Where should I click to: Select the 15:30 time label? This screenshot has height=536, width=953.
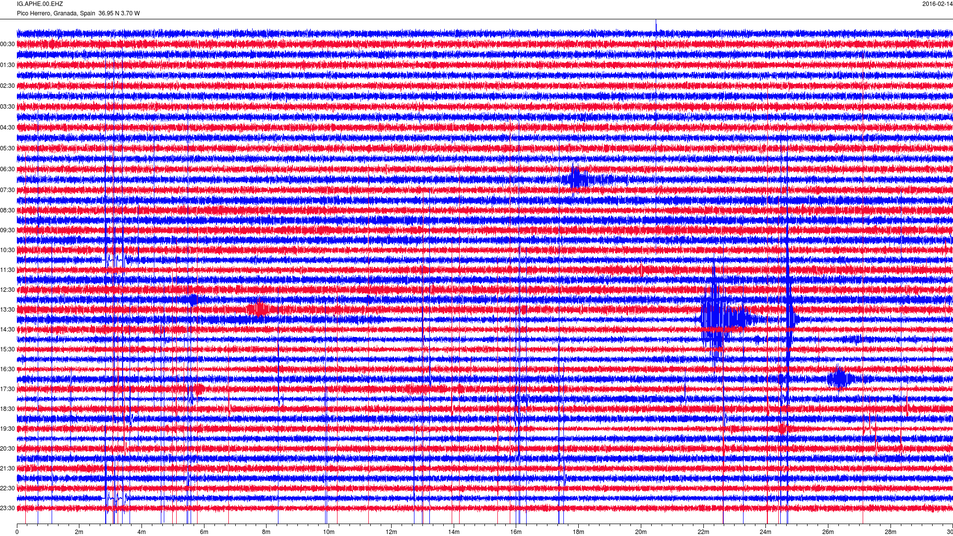coord(7,349)
